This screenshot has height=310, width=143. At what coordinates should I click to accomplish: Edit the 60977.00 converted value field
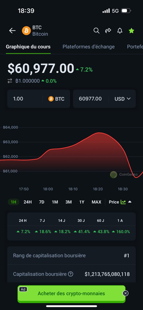click(x=90, y=99)
